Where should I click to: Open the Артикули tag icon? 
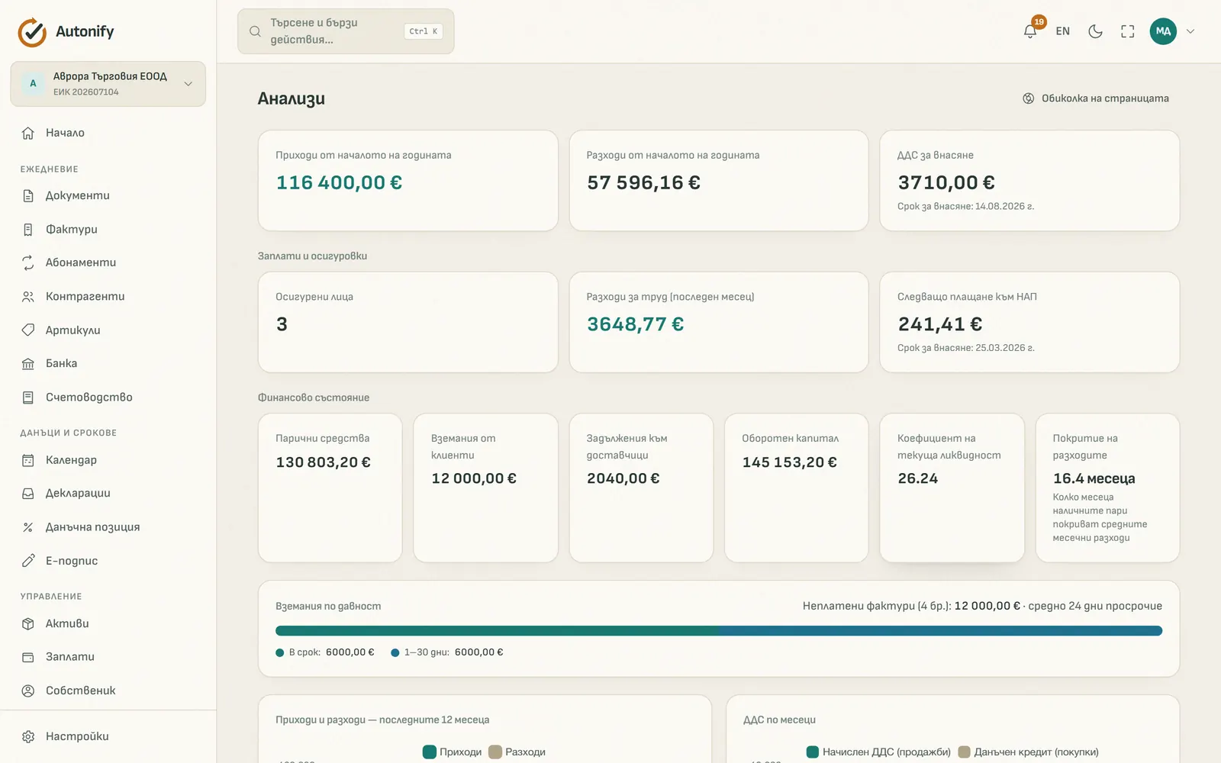point(28,330)
